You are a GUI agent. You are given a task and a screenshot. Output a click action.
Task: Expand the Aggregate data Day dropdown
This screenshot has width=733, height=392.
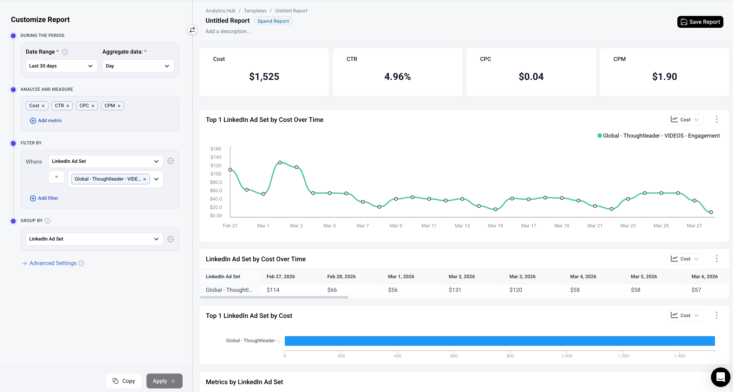[138, 66]
